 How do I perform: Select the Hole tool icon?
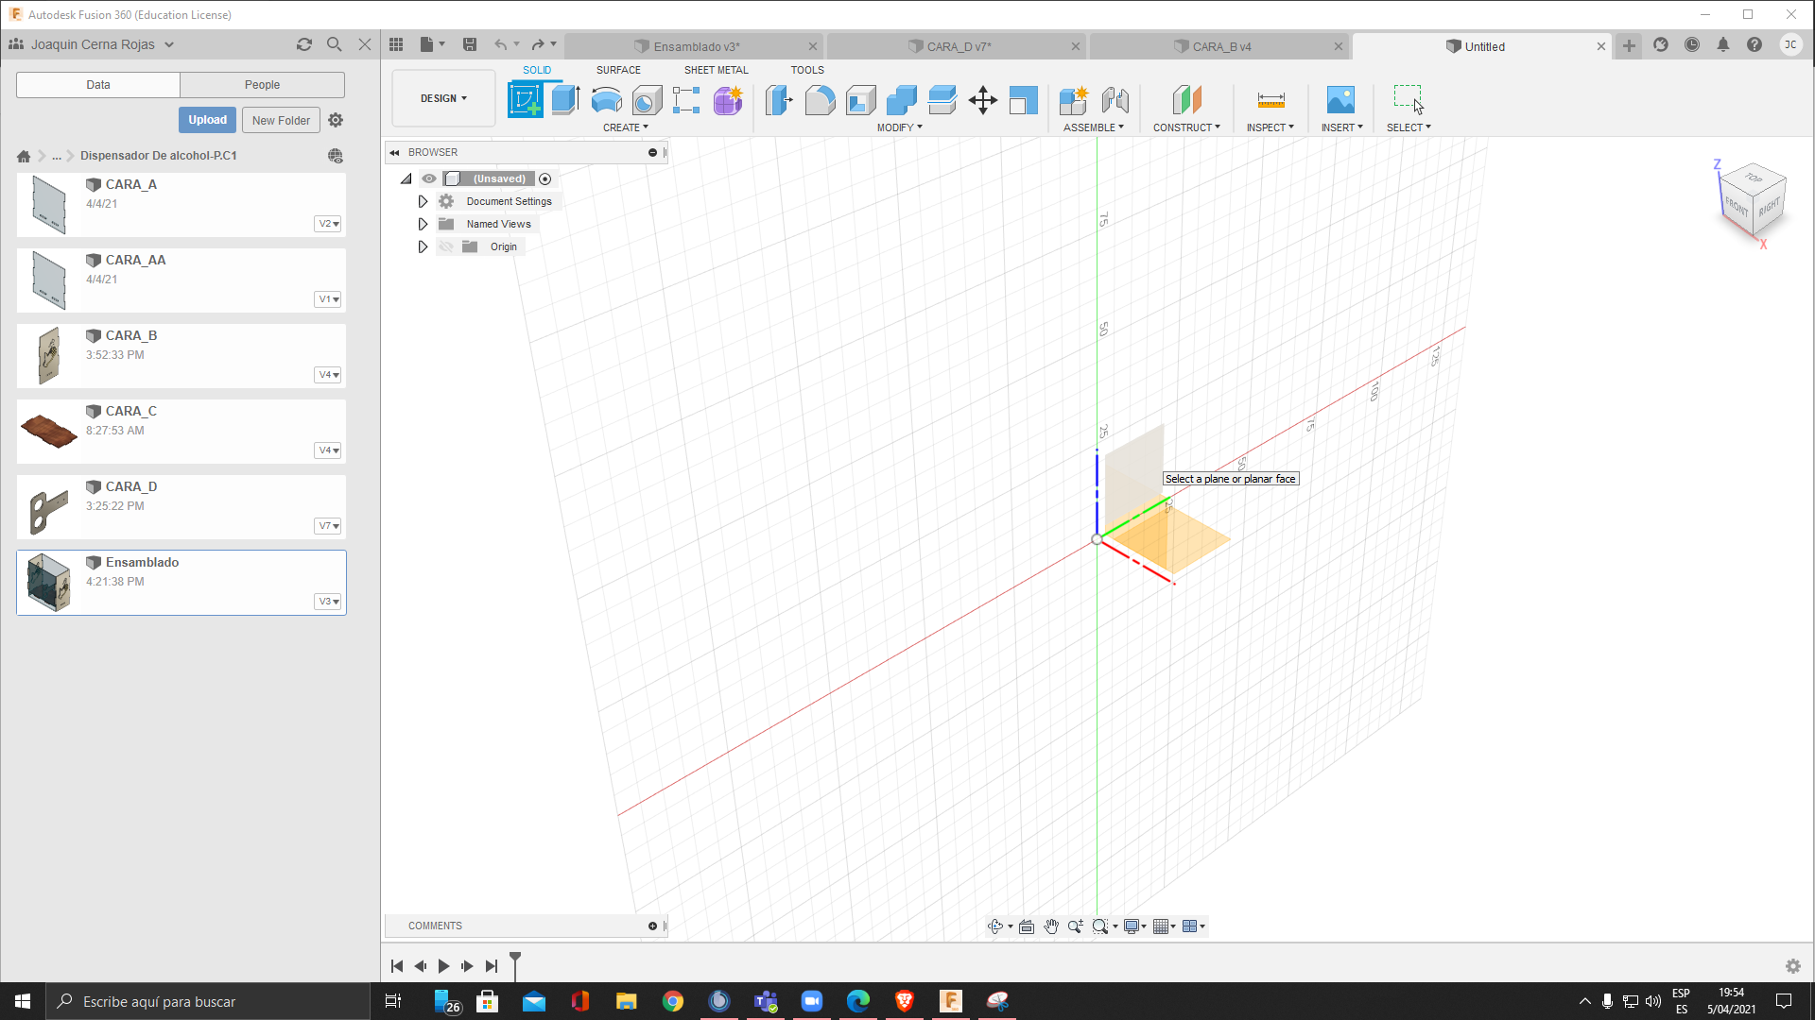tap(647, 99)
